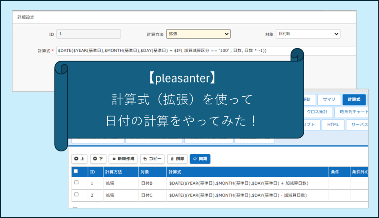The height and width of the screenshot is (218, 379).
Task: Open the 計算方法 dropdown showing 拡張
Action: tap(198, 34)
